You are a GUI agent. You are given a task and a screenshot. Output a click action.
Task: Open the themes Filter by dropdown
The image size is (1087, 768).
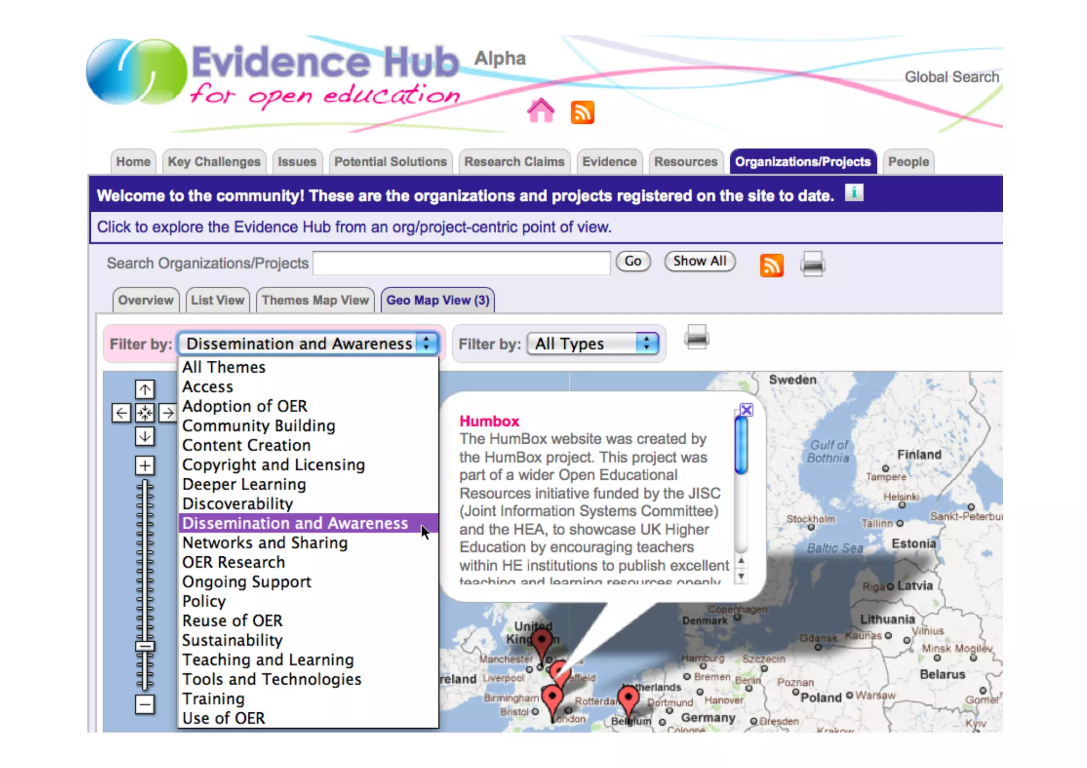tap(308, 343)
